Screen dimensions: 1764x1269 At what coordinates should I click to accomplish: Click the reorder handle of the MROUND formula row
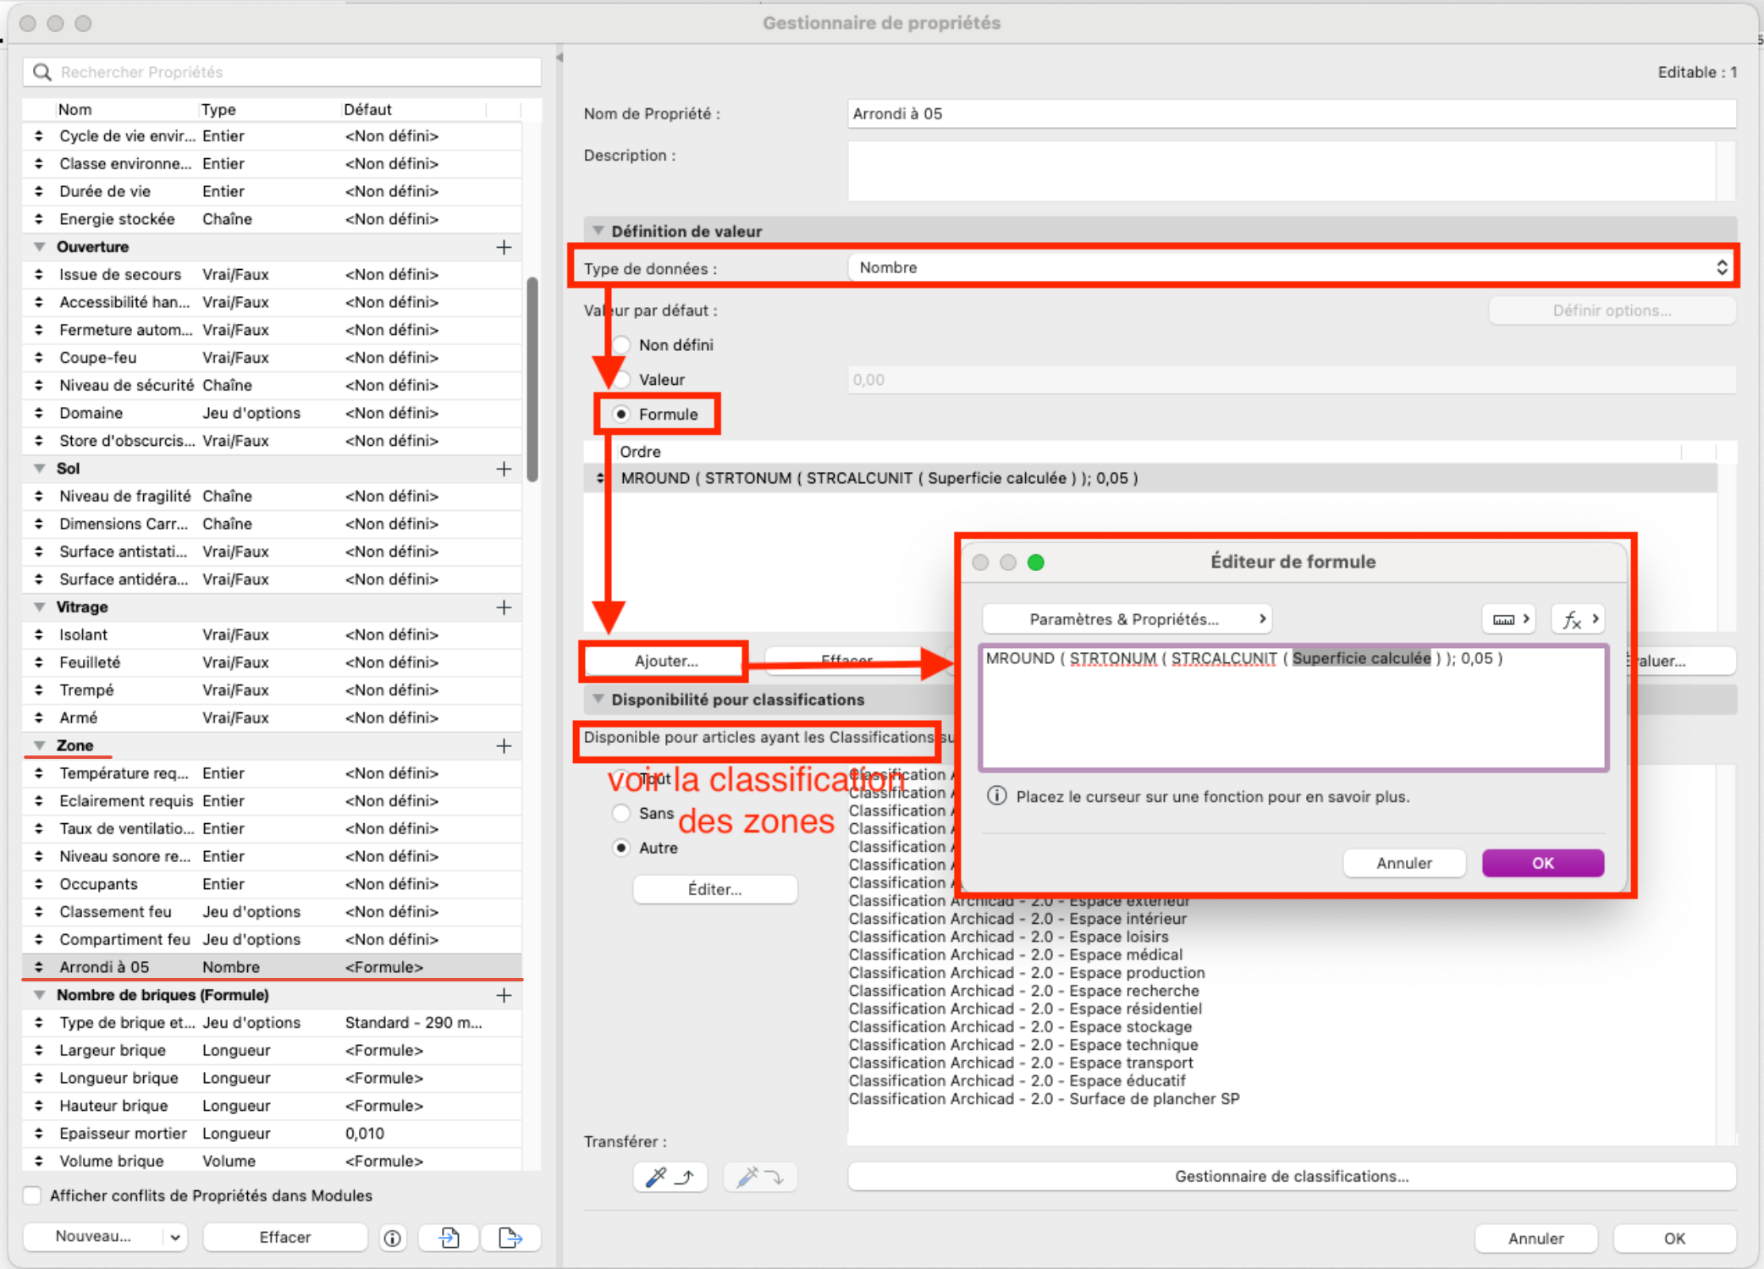pos(599,478)
